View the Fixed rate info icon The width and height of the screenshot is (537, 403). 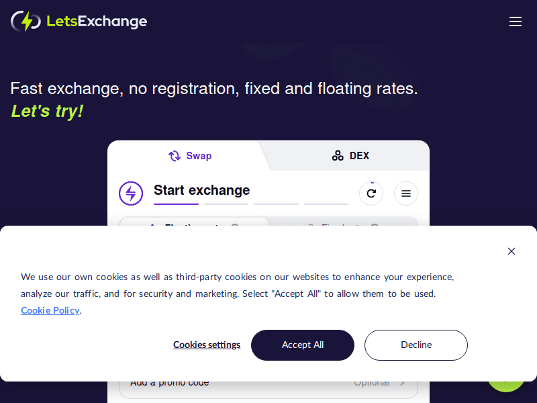pos(375,227)
